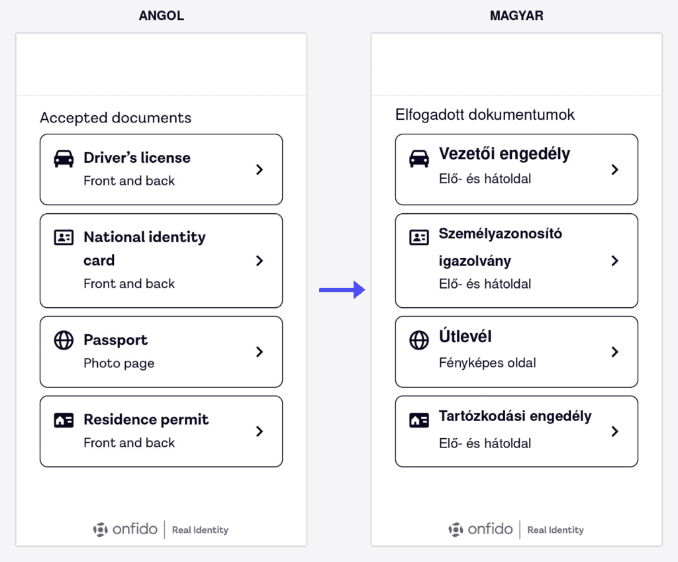Open the chevron on National identity card
Image resolution: width=678 pixels, height=562 pixels.
pos(260,261)
